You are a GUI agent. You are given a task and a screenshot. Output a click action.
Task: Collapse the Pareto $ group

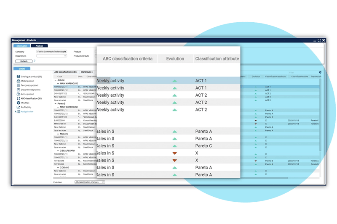(56, 103)
